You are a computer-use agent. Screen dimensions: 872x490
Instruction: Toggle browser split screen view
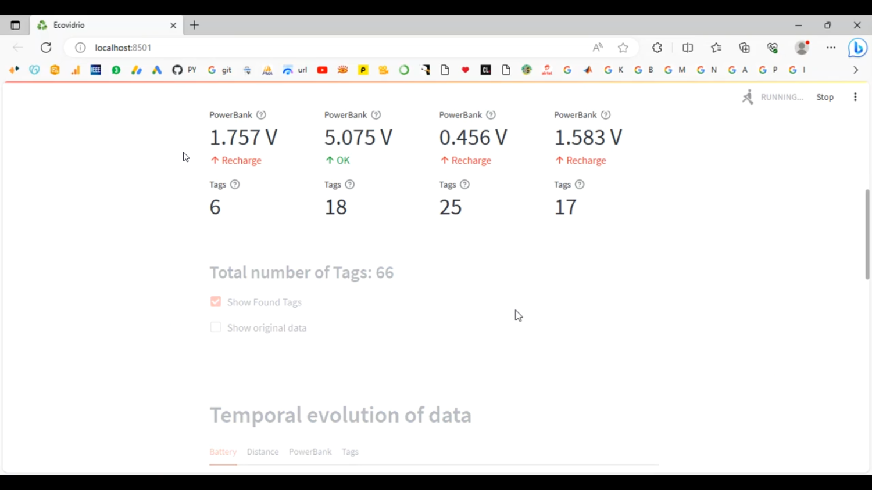point(688,48)
